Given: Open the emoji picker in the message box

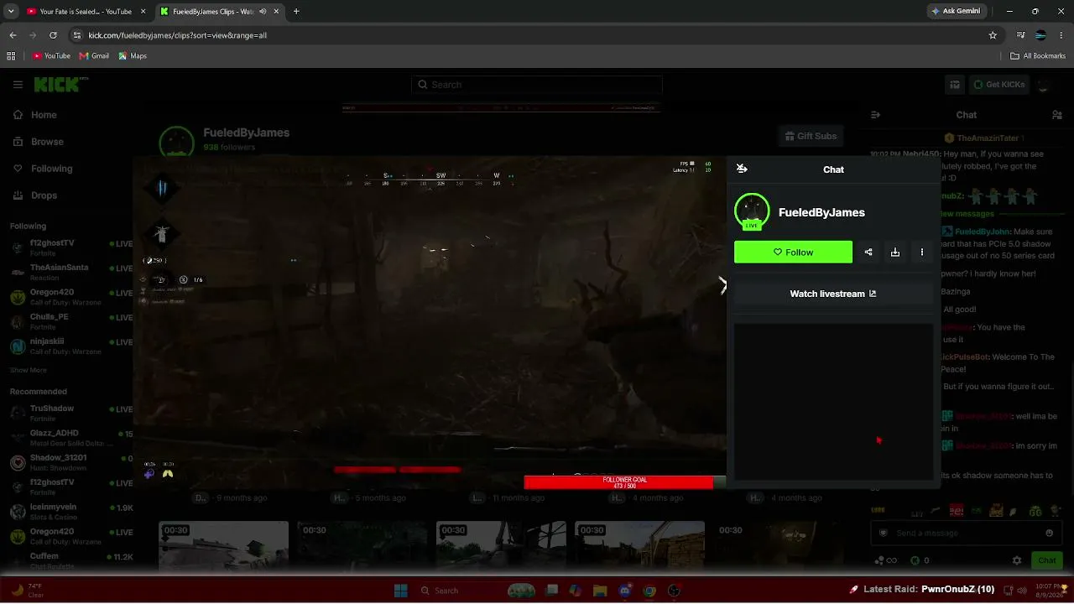Looking at the screenshot, I should pyautogui.click(x=1049, y=533).
